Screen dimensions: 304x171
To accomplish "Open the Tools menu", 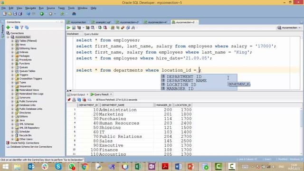I will click(x=71, y=8).
